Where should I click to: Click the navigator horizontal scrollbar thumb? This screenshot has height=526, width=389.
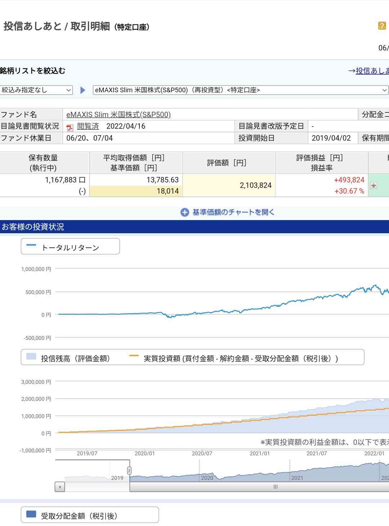pyautogui.click(x=259, y=487)
